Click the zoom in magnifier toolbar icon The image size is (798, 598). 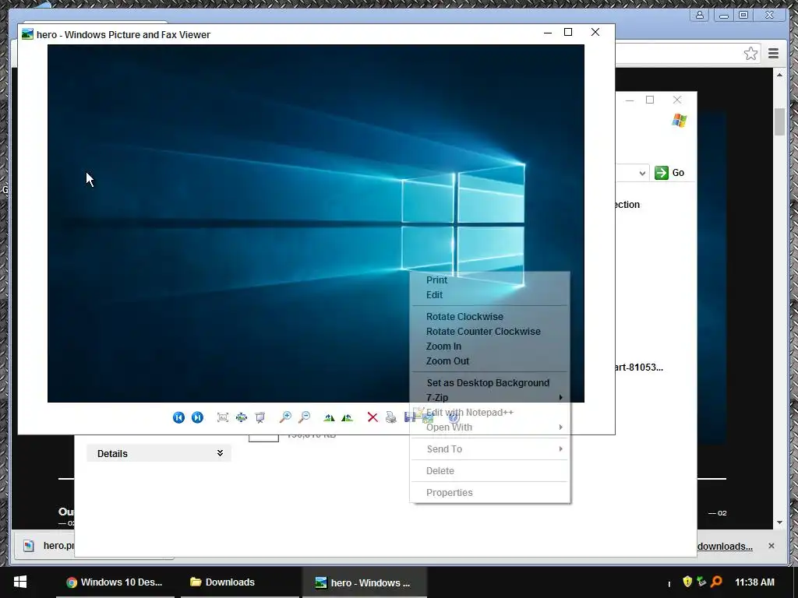(285, 417)
